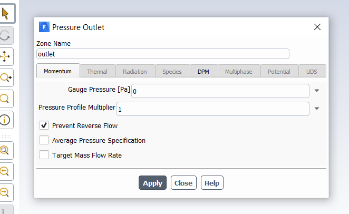Click the Zone Name text field
This screenshot has width=349, height=214.
point(162,54)
